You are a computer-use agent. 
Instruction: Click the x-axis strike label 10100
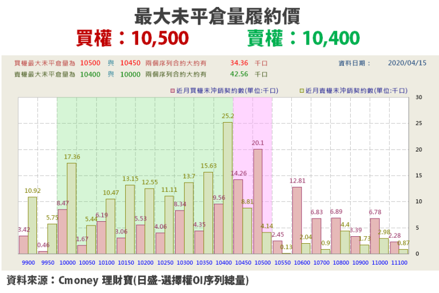107,263
